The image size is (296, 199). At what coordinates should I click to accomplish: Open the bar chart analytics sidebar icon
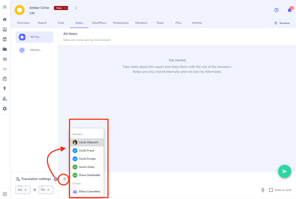click(x=5, y=99)
